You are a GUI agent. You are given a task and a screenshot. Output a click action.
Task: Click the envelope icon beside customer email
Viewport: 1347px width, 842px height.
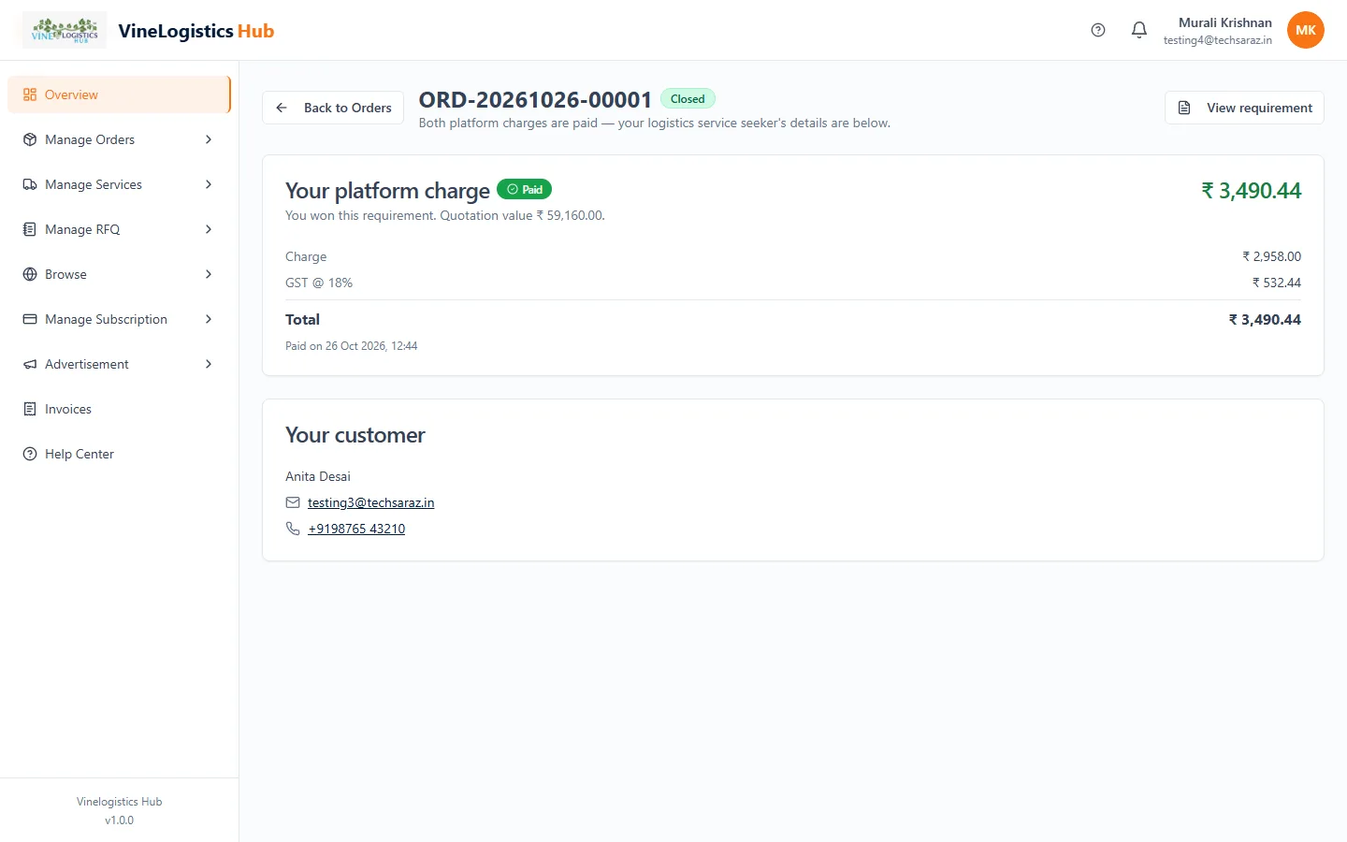point(293,502)
